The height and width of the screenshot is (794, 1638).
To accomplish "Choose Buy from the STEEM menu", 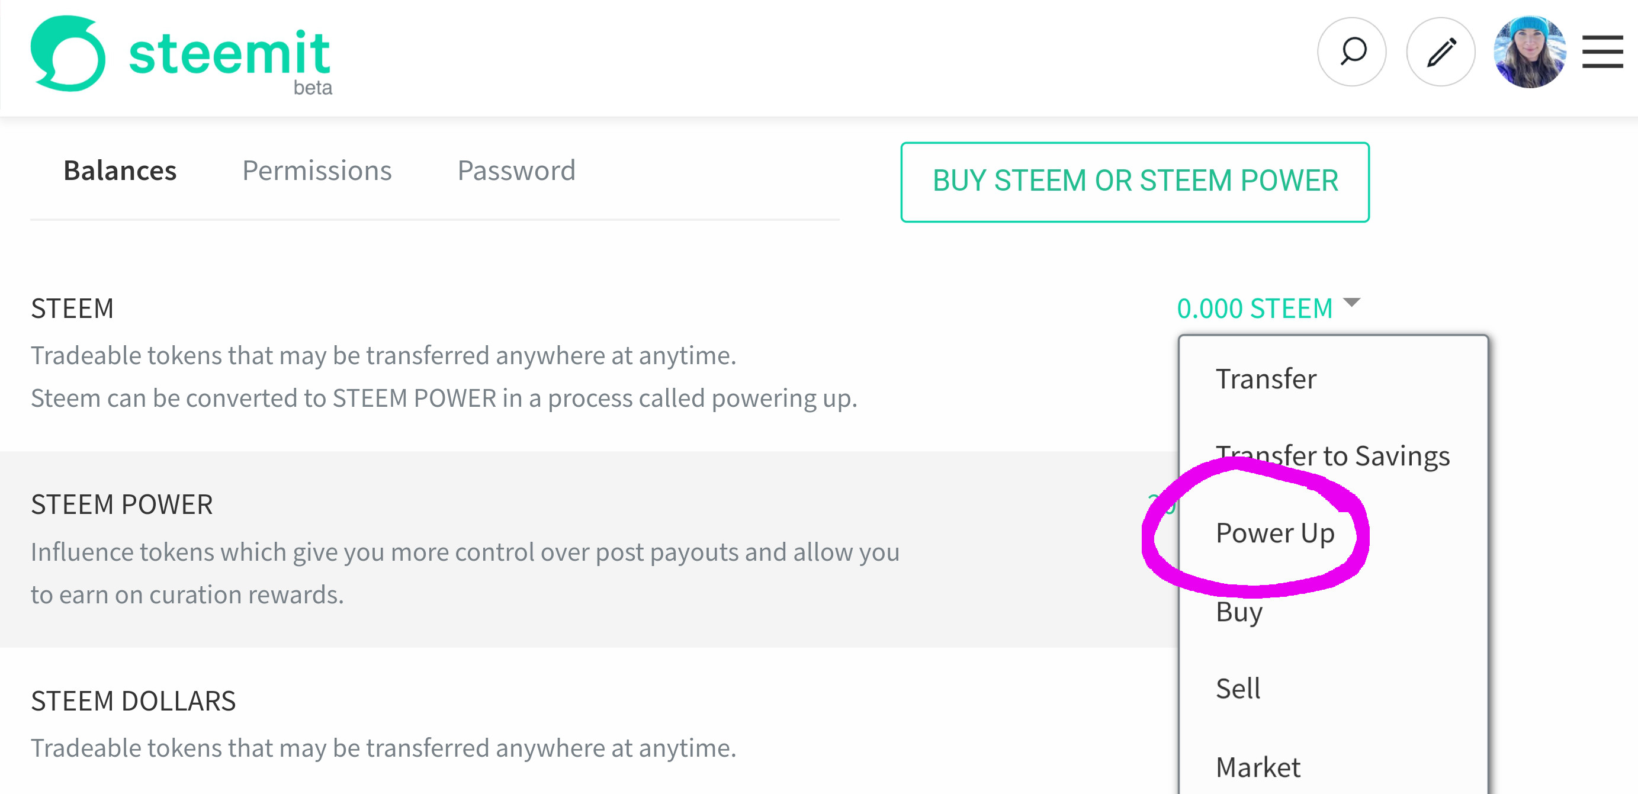I will tap(1239, 612).
